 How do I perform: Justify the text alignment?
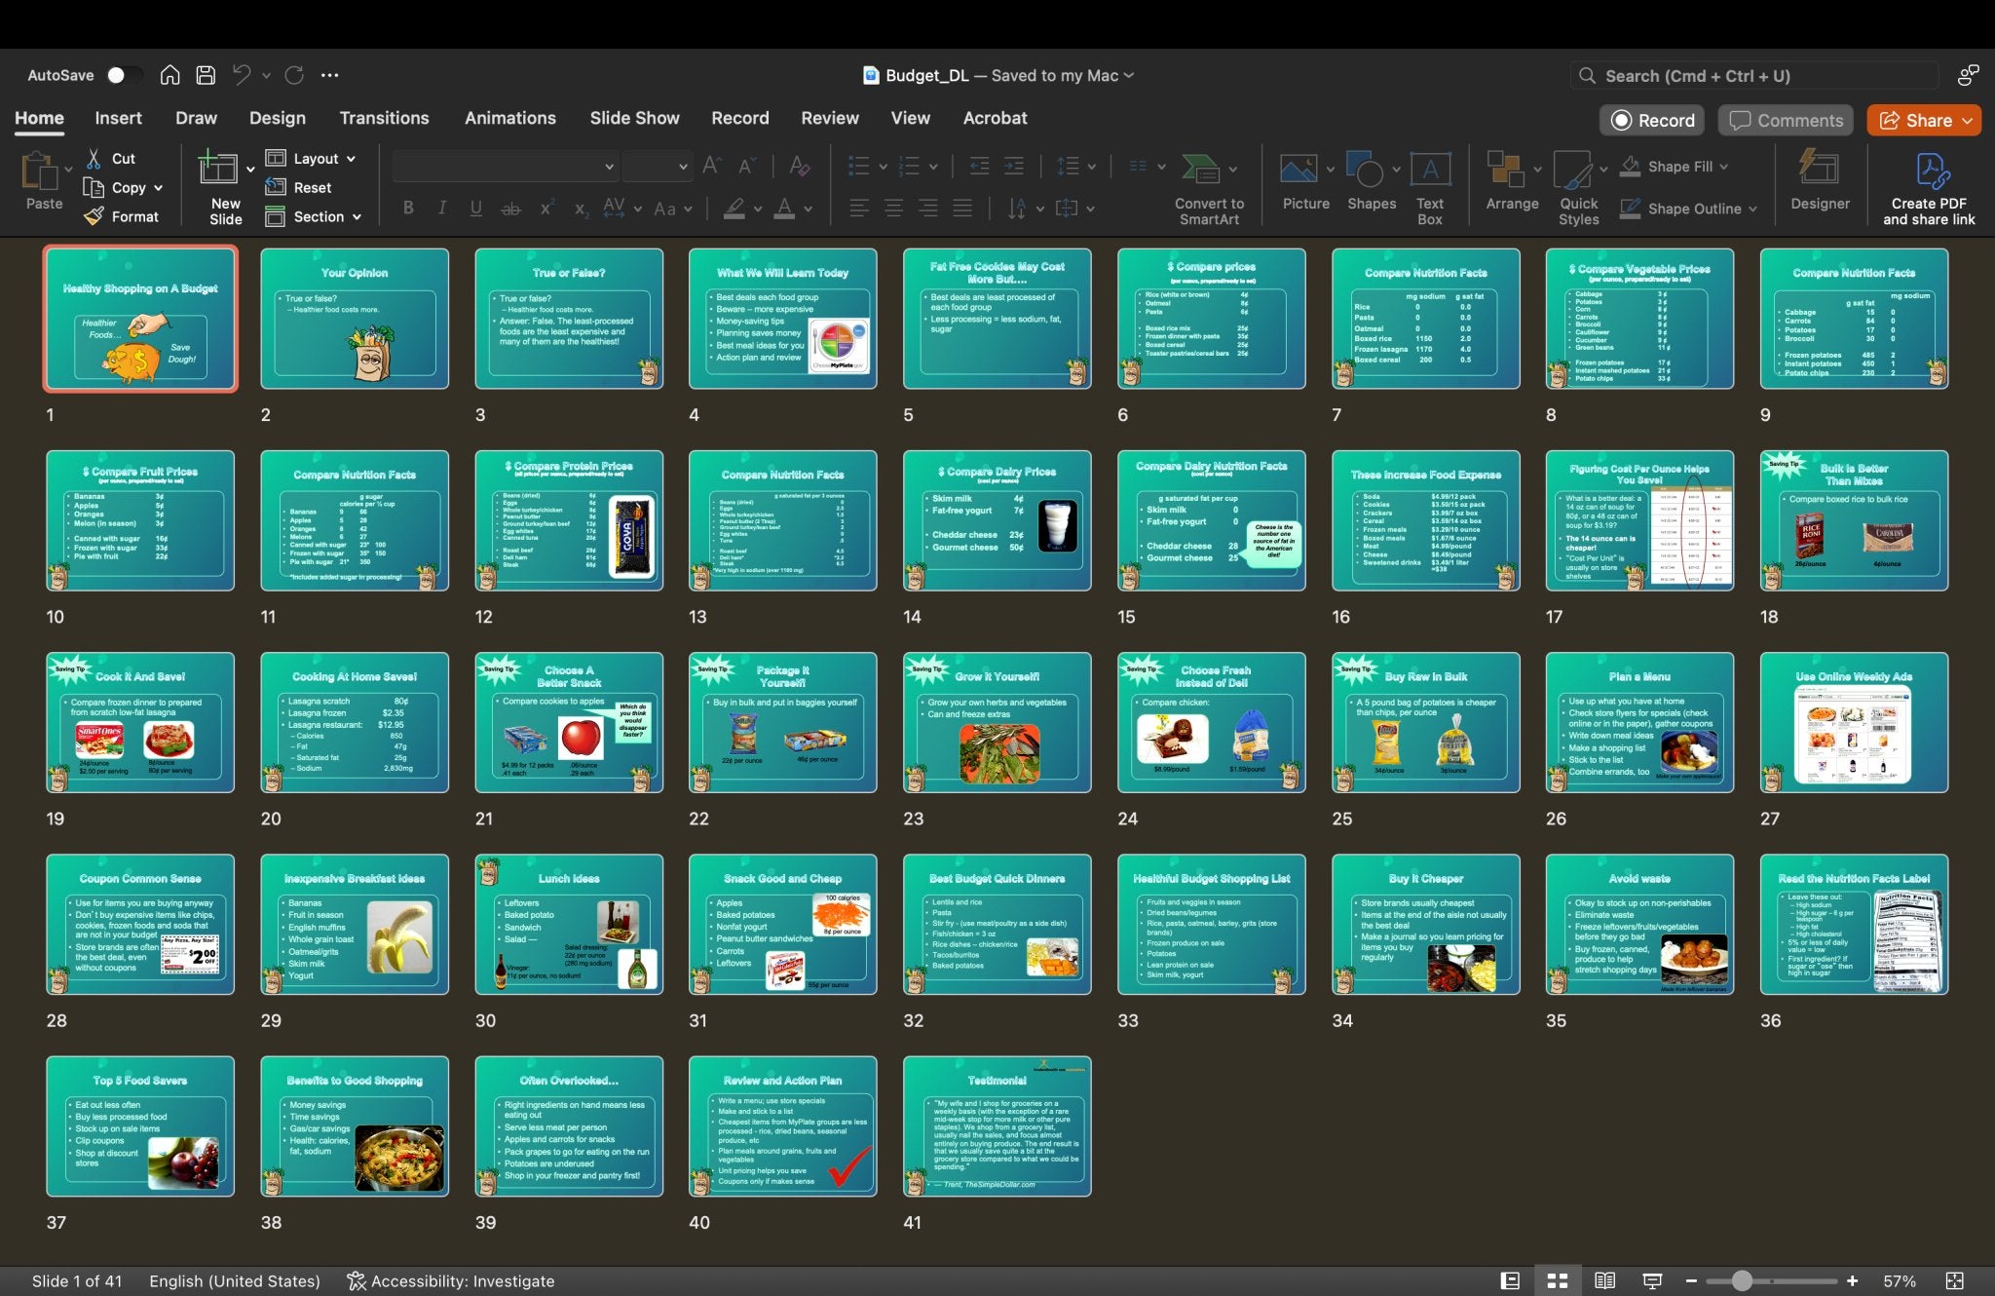click(962, 208)
